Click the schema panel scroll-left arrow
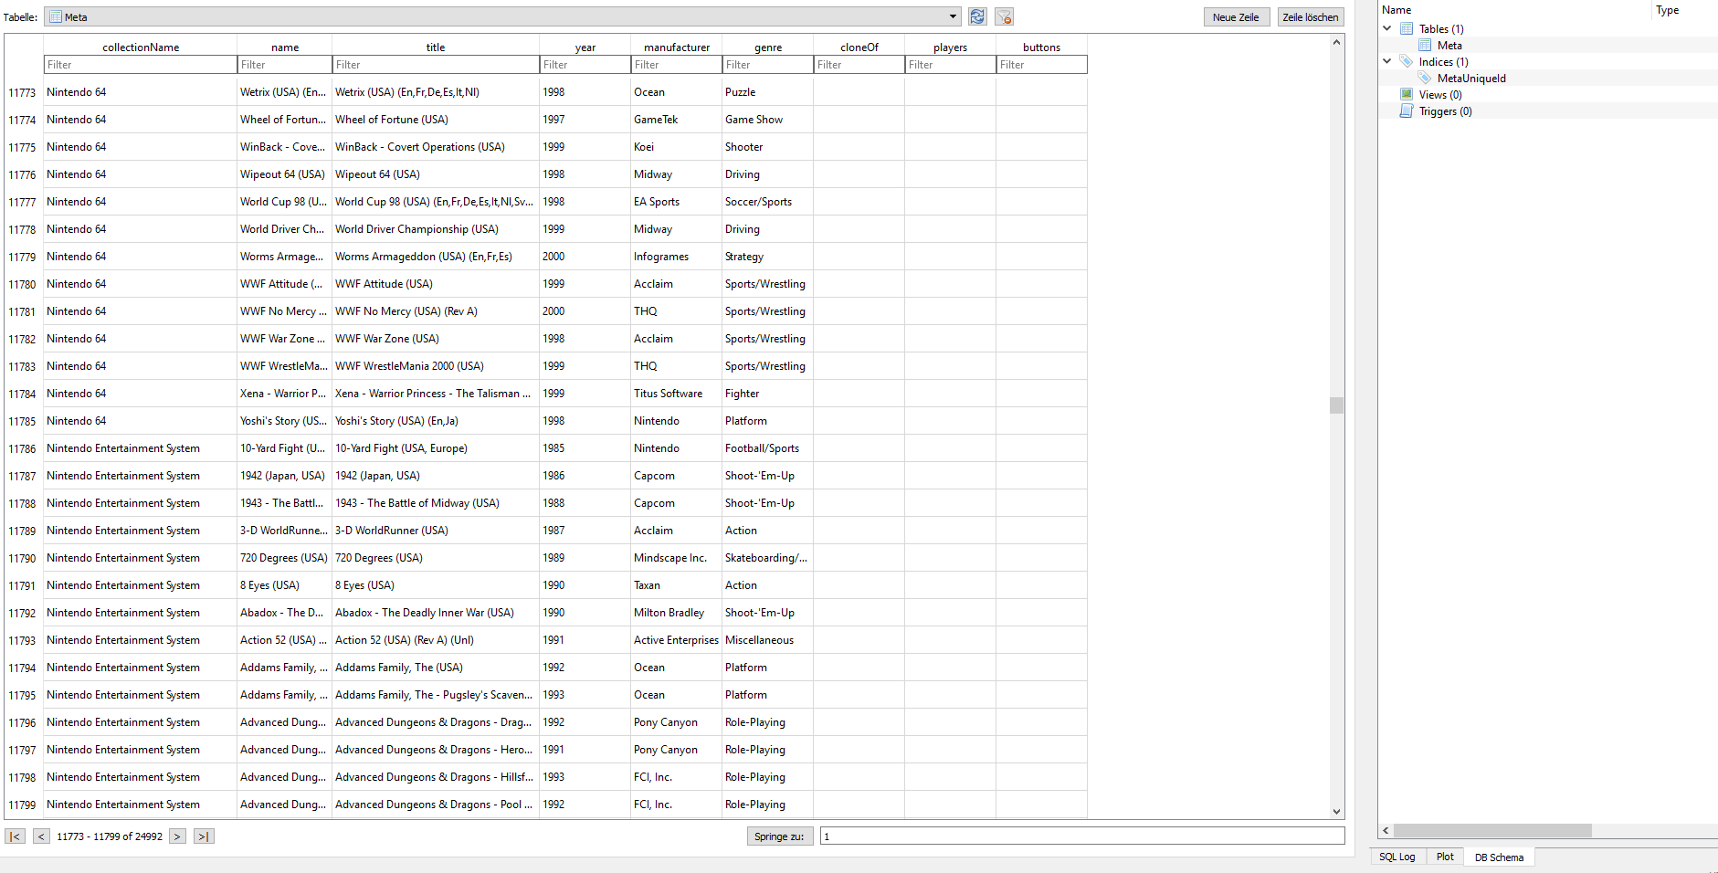Screen dimensions: 1718x873 click(x=1386, y=830)
